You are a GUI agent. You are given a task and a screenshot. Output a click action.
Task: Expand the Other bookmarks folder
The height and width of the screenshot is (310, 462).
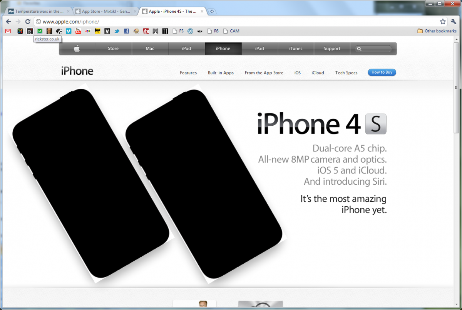tap(437, 31)
